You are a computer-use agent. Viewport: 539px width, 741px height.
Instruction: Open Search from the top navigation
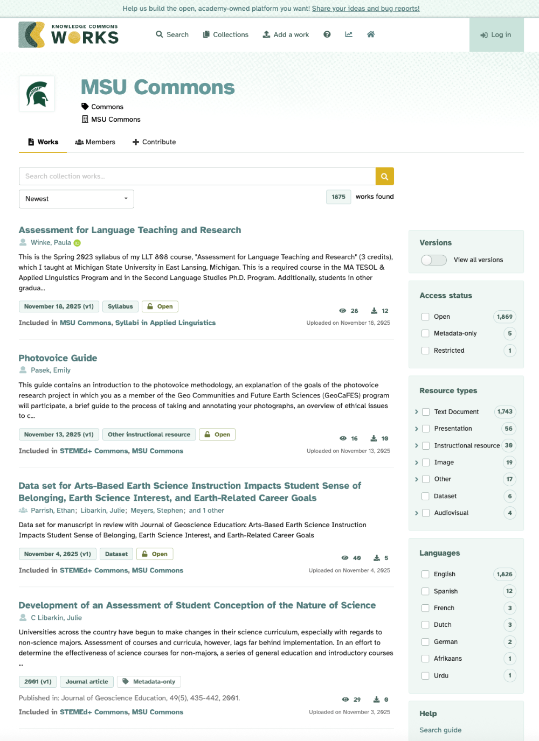point(172,34)
